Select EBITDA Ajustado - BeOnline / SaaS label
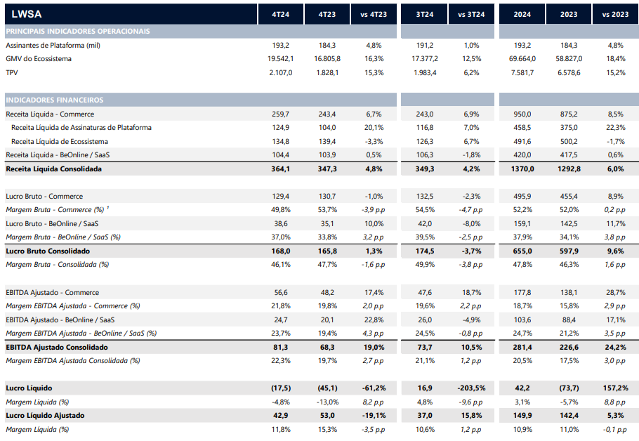 [x=60, y=320]
